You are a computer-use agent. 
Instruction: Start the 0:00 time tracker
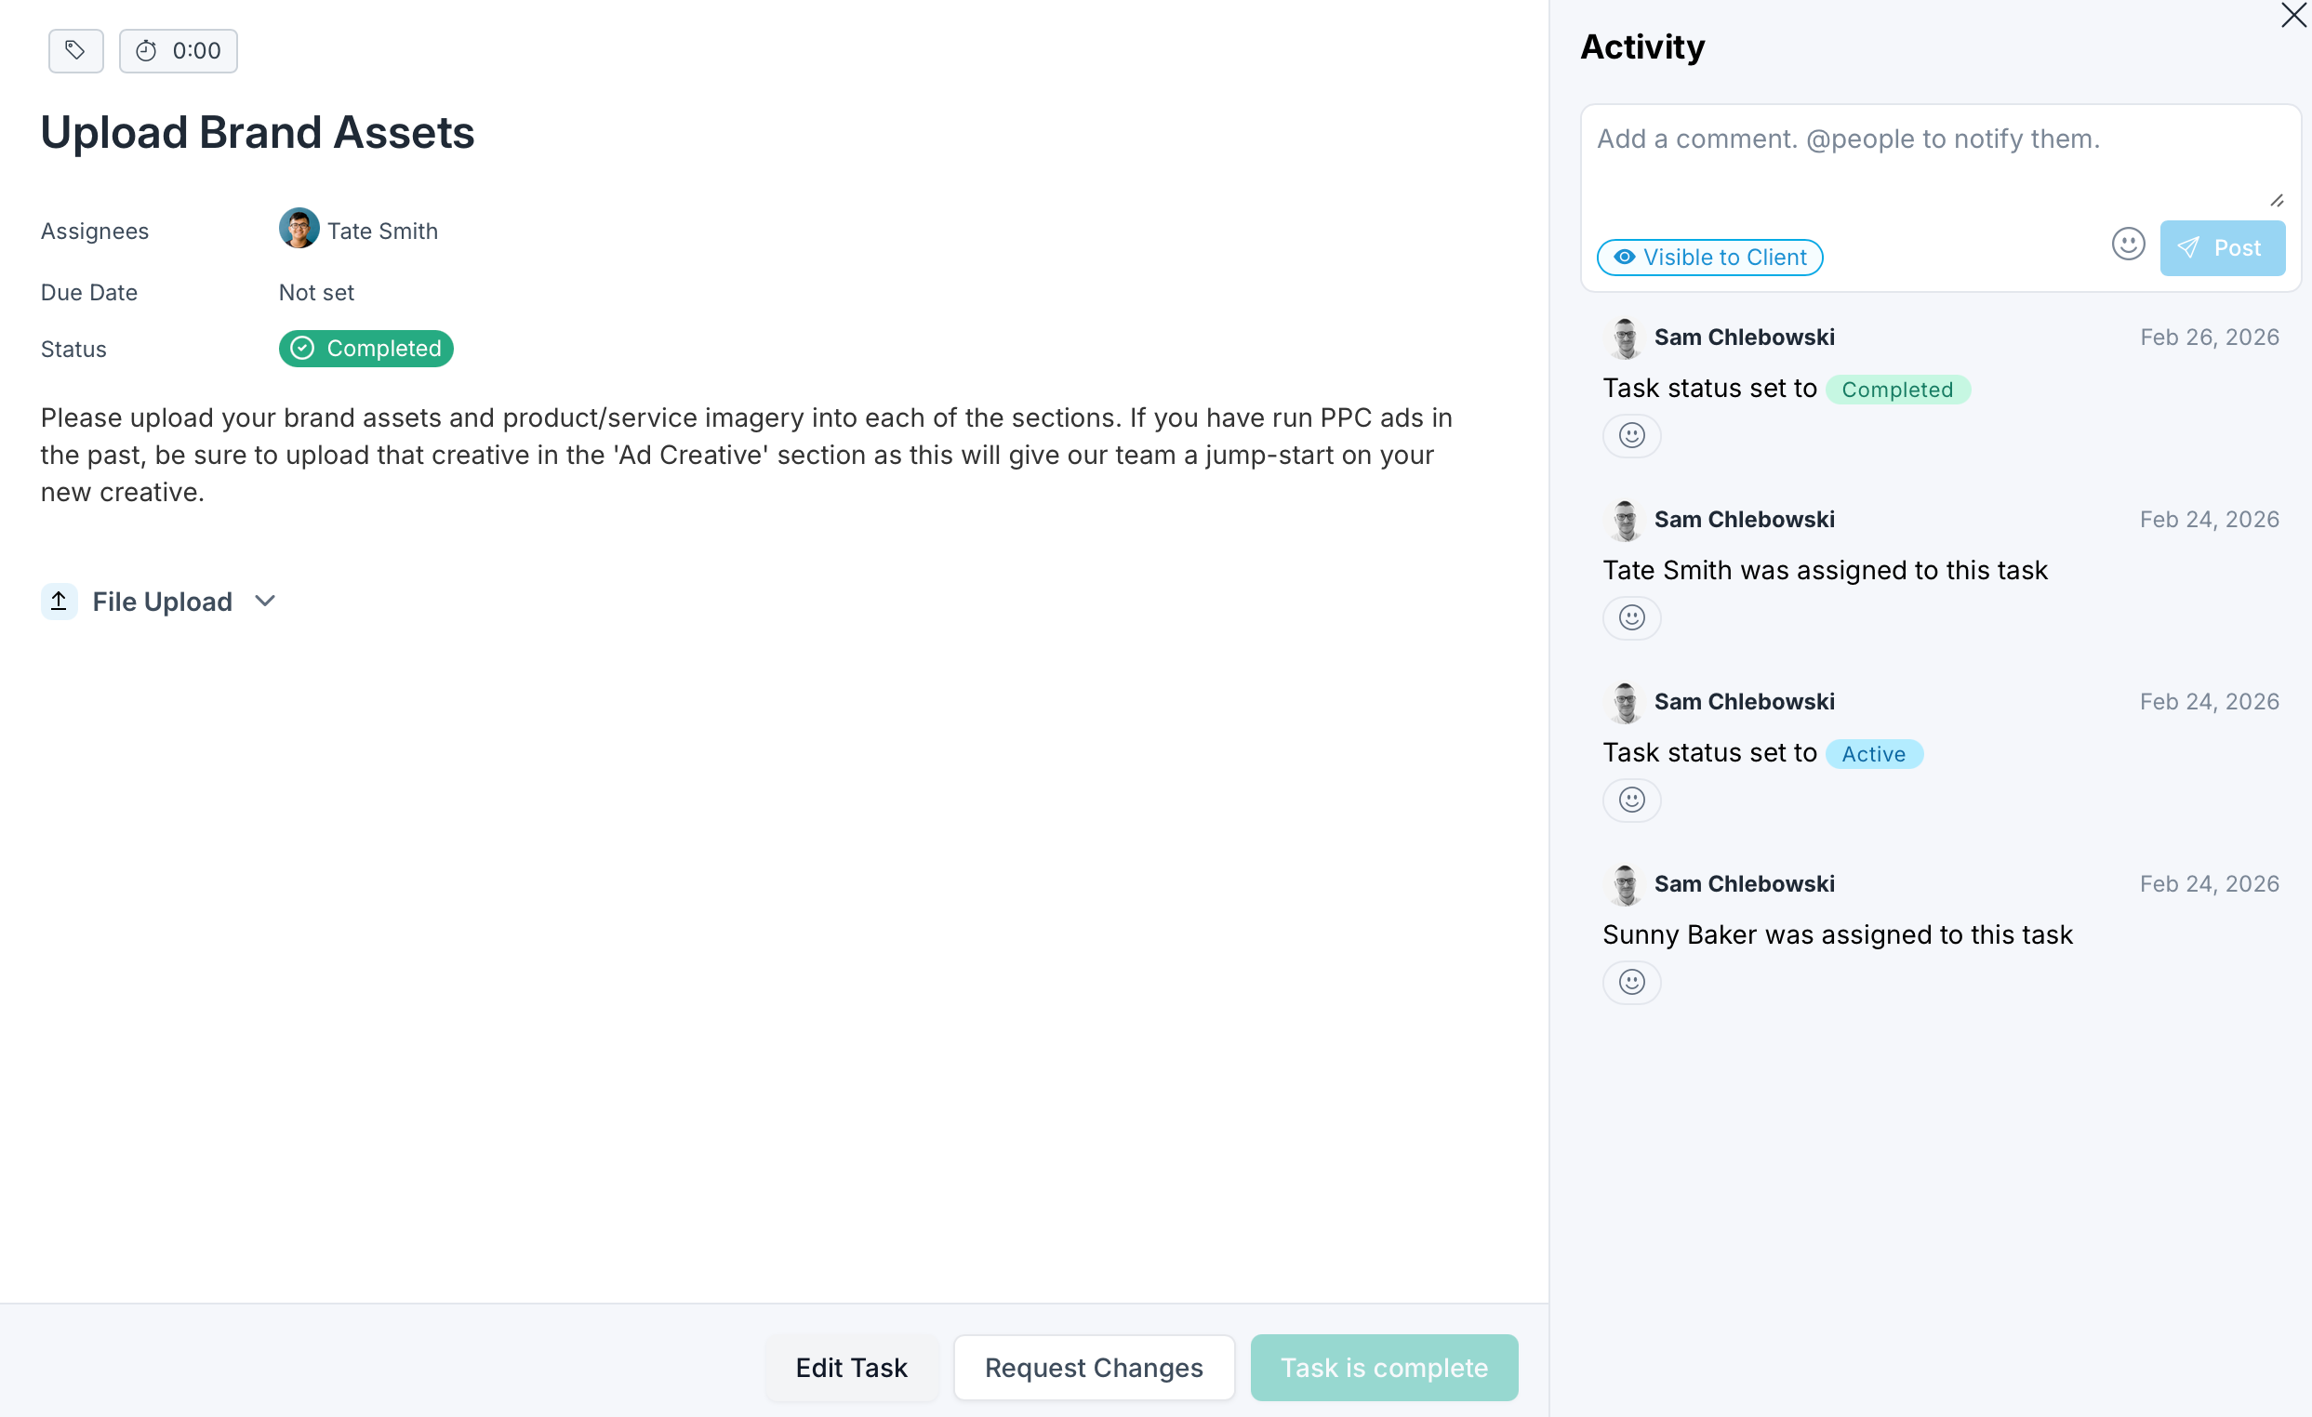click(x=179, y=50)
